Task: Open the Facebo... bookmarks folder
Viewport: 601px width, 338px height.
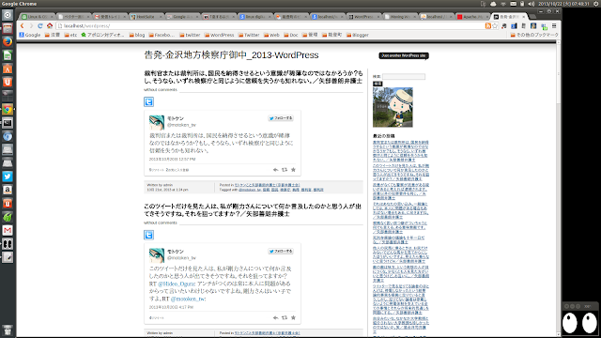Action: (162, 35)
